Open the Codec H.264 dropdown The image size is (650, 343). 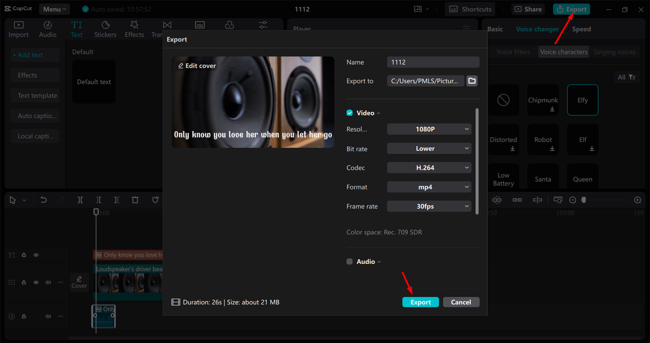pos(429,167)
